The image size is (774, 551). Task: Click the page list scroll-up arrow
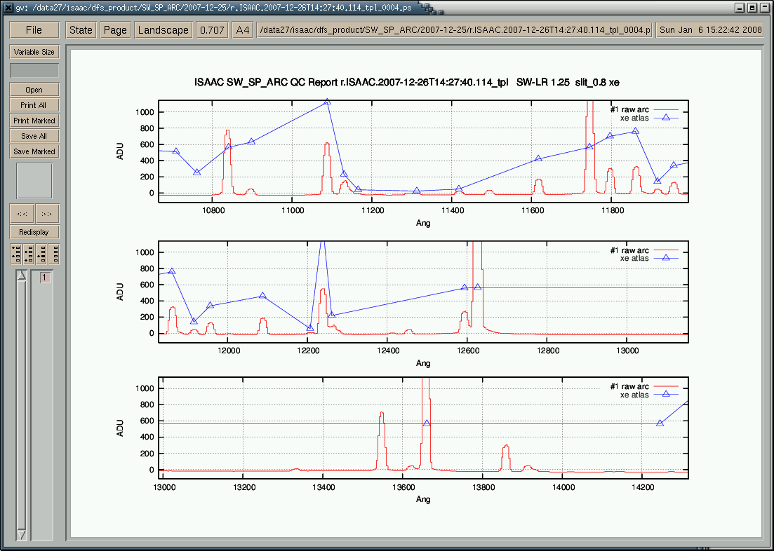coord(21,276)
